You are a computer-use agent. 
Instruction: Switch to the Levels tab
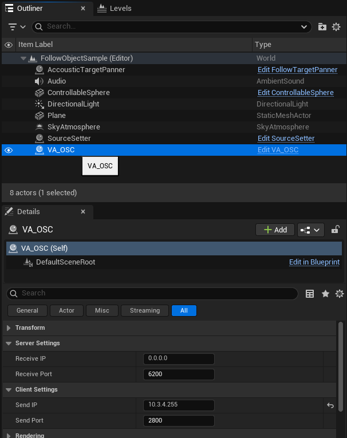click(115, 9)
